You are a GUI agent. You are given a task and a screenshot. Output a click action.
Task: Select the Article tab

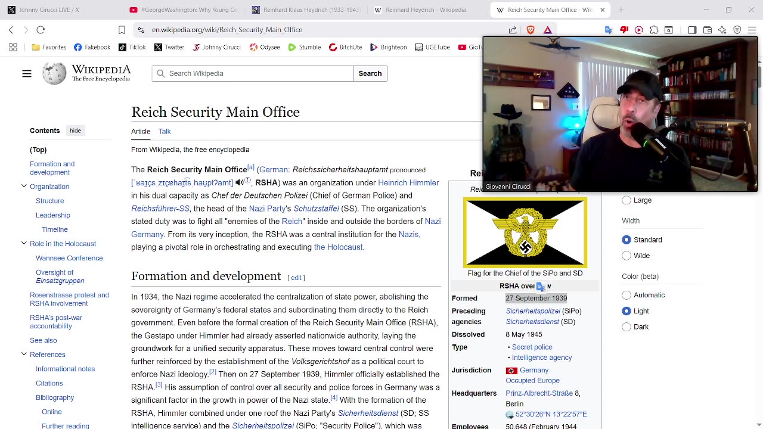point(141,131)
